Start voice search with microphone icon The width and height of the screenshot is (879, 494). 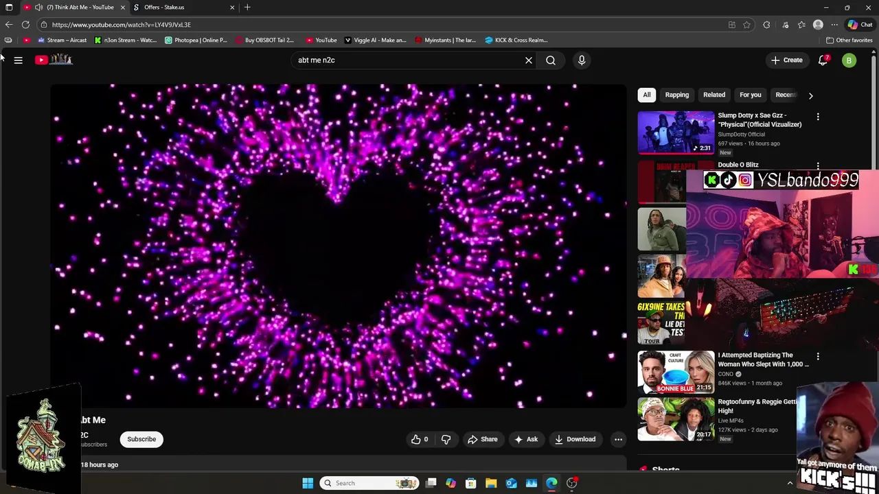tap(582, 60)
